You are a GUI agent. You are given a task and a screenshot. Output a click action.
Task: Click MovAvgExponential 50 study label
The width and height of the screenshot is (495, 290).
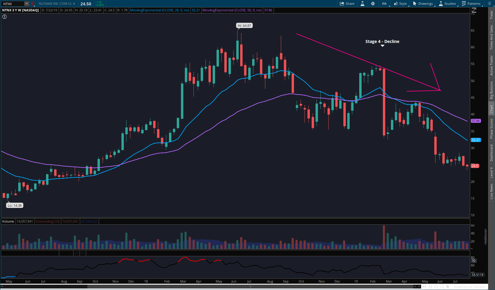coord(232,10)
